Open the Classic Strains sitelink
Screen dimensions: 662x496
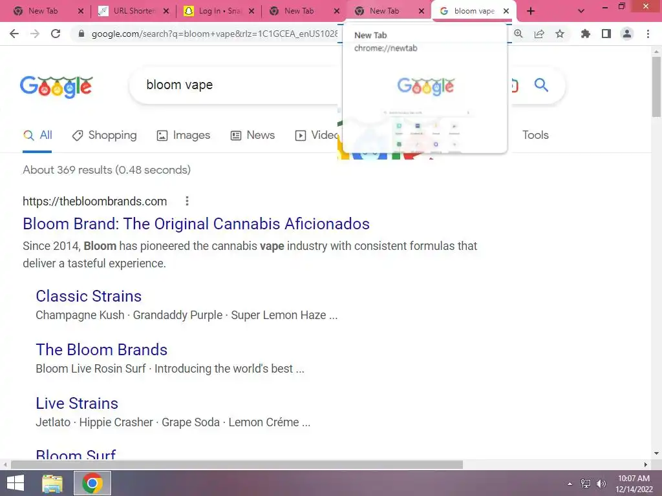(89, 296)
